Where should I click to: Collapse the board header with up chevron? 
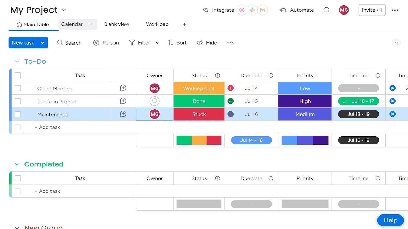[x=396, y=42]
